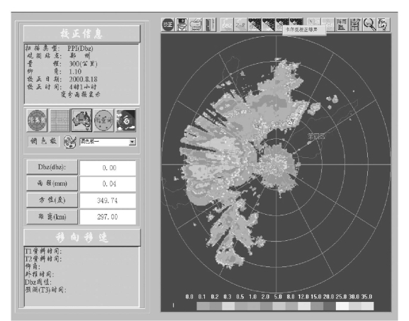Image resolution: width=409 pixels, height=321 pixels.
Task: Click the exit door toolbar icon
Action: click(x=209, y=25)
